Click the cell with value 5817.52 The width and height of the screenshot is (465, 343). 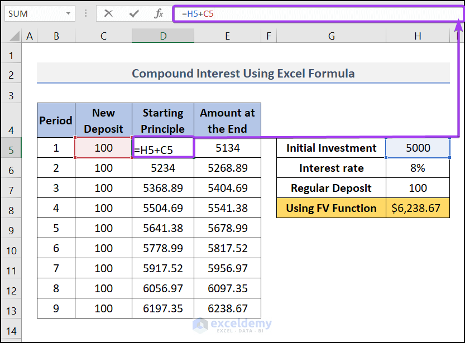point(227,248)
